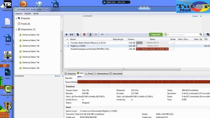Switch to Rastreadores tab
Viewport: 210px width, 118px height.
point(101,73)
